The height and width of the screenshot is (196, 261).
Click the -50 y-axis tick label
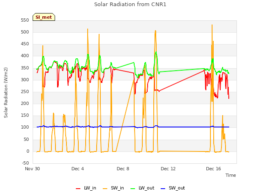pos(25,163)
